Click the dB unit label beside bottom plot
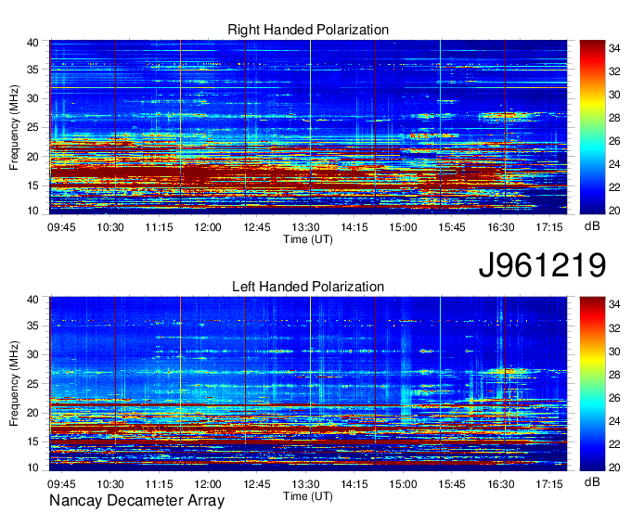This screenshot has height=512, width=631. [592, 482]
